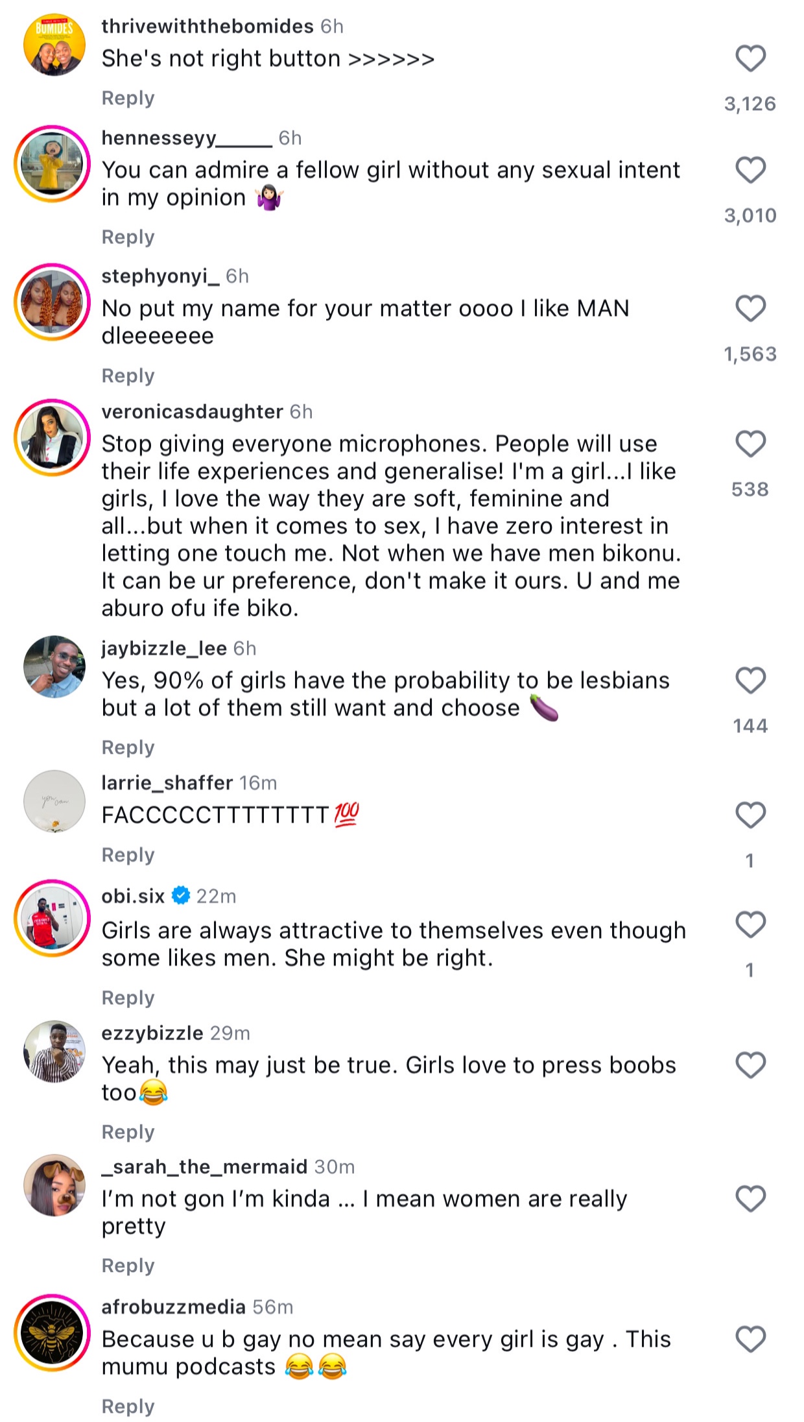Open stephyonyi_'s story avatar

tap(53, 302)
